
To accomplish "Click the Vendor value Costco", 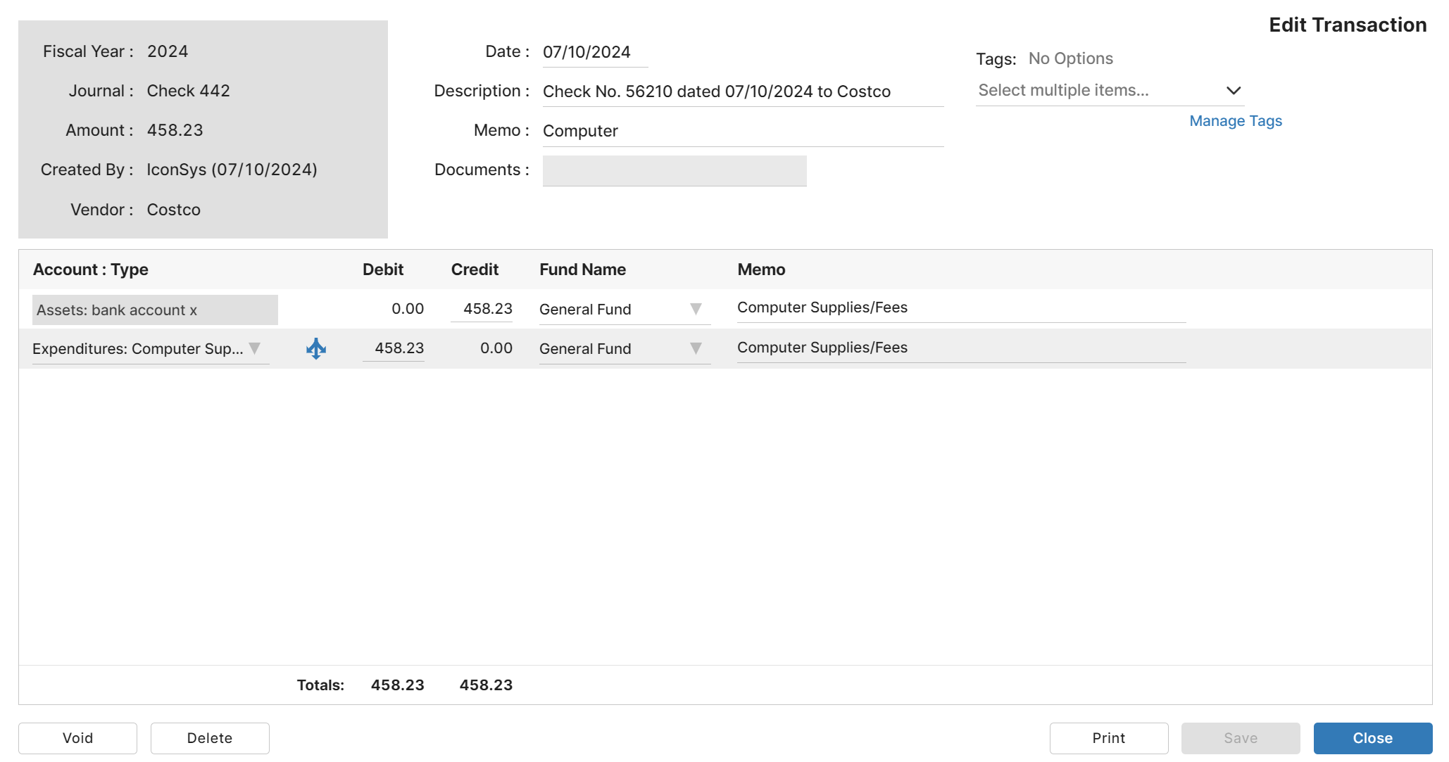I will 174,210.
